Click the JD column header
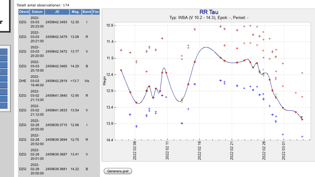The image size is (315, 177). point(57,12)
